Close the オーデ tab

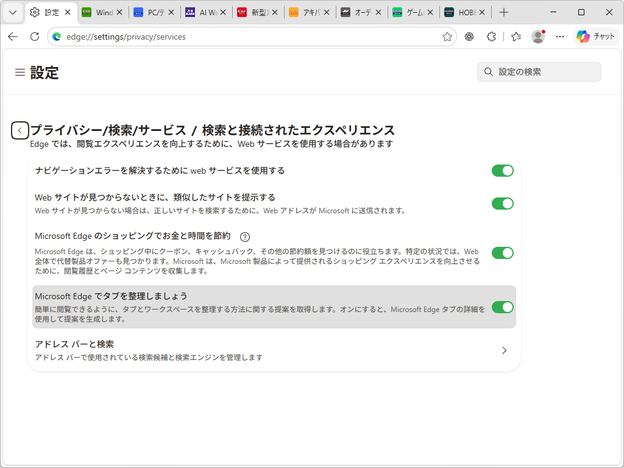378,12
